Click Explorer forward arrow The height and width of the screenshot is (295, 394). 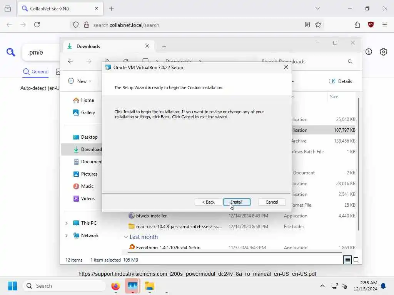click(x=89, y=61)
